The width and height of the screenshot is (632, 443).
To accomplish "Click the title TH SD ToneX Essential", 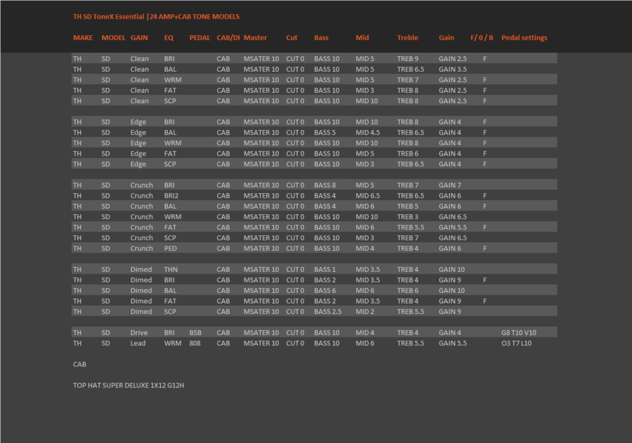I will click(x=109, y=17).
